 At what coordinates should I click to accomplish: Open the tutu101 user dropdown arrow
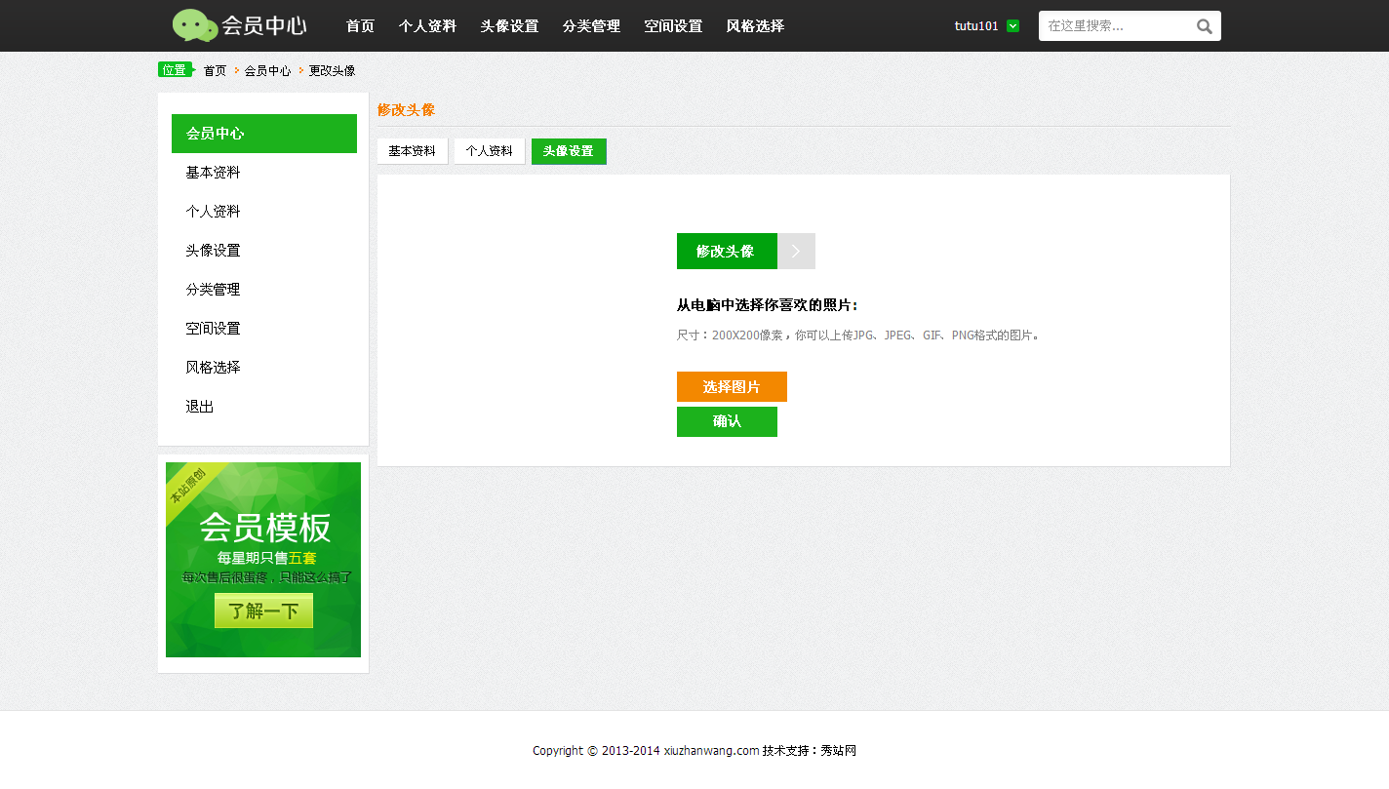coord(1012,26)
